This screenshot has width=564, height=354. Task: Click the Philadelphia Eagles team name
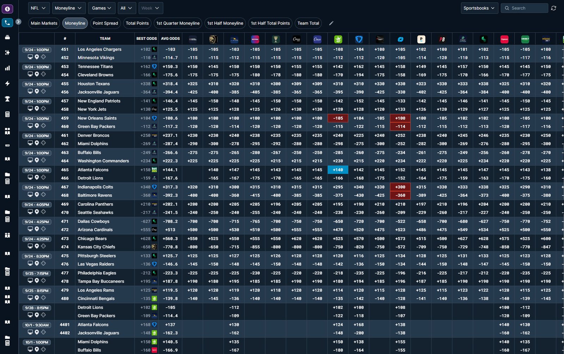[97, 273]
